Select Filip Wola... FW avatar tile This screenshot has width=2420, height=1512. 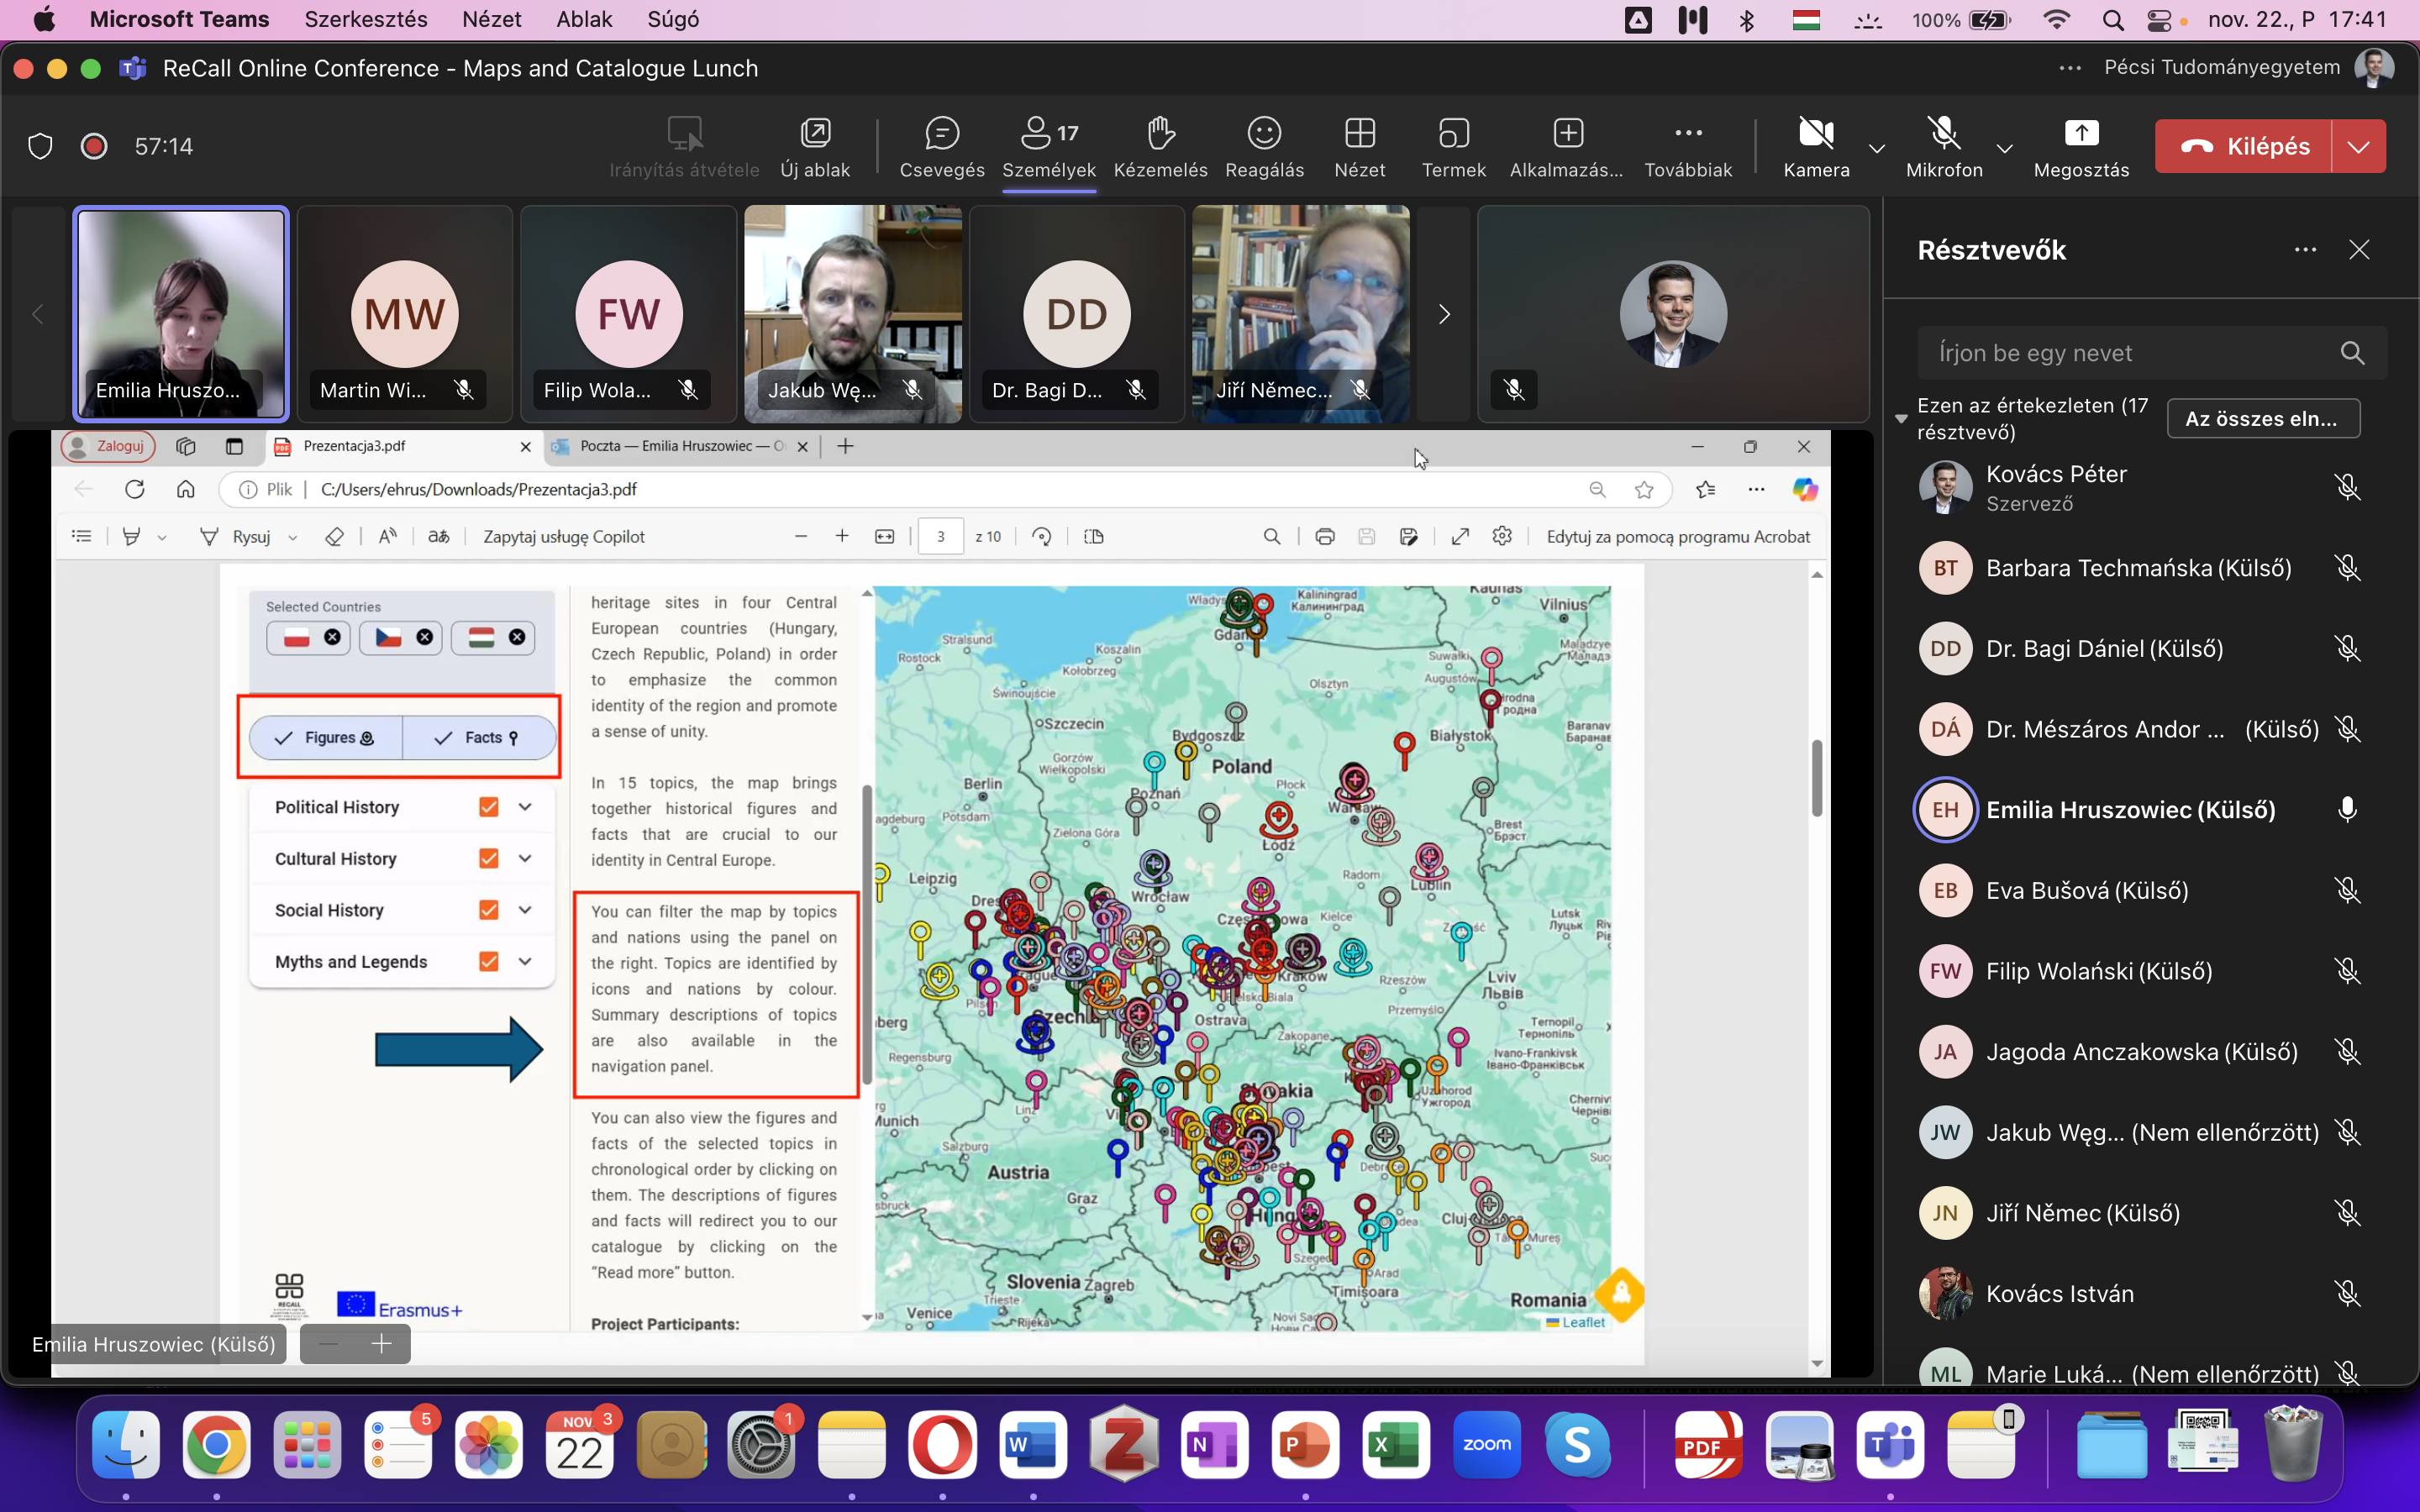point(629,314)
